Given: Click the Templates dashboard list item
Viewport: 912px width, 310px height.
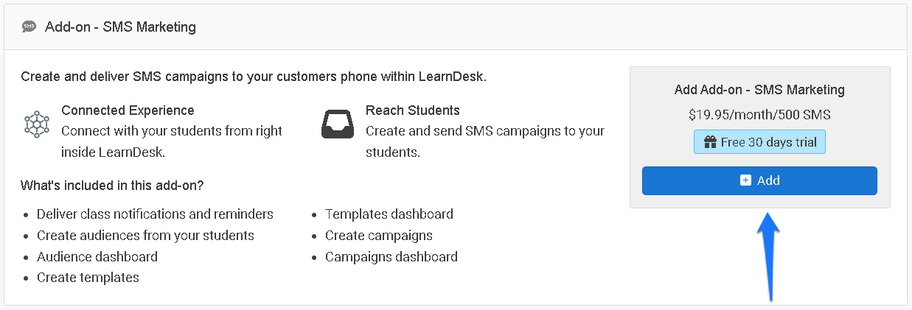Looking at the screenshot, I should point(389,214).
